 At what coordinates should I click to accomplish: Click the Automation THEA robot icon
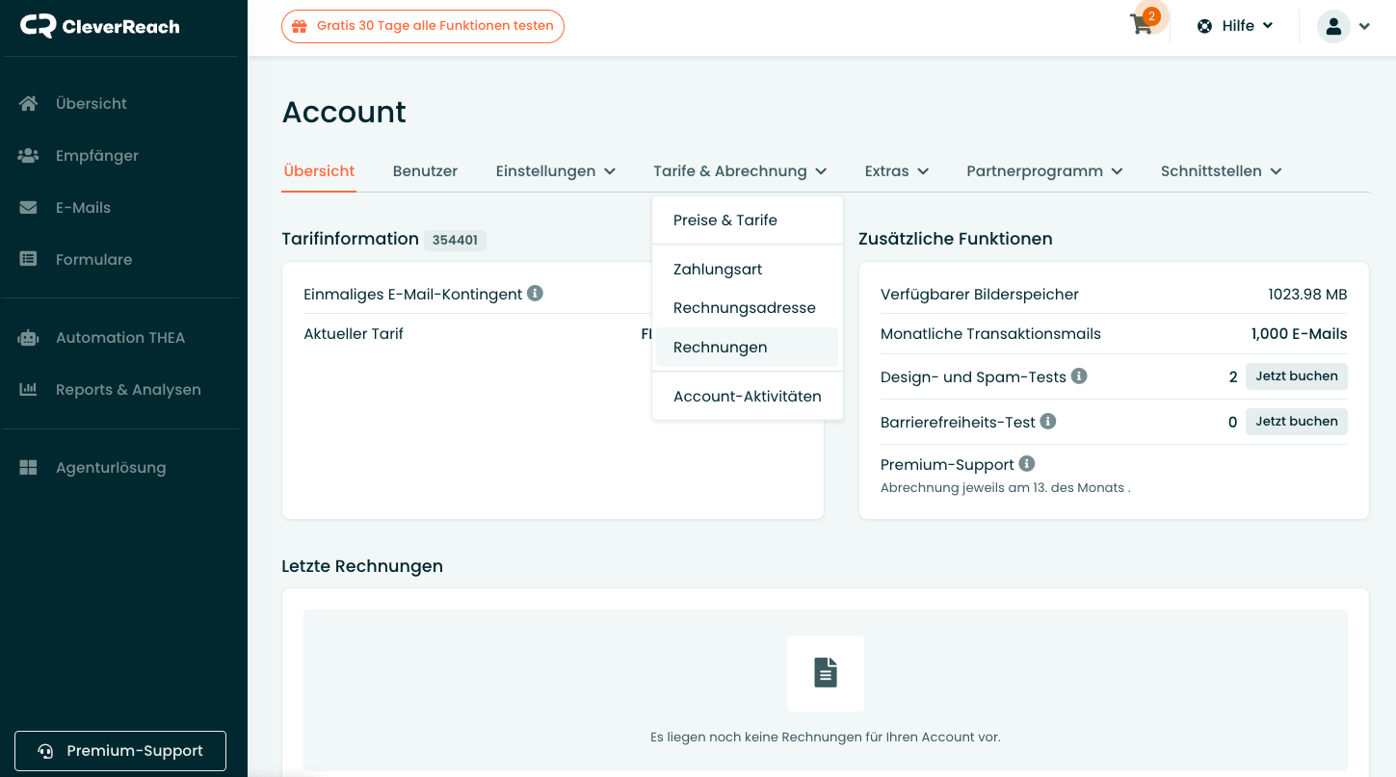[28, 337]
